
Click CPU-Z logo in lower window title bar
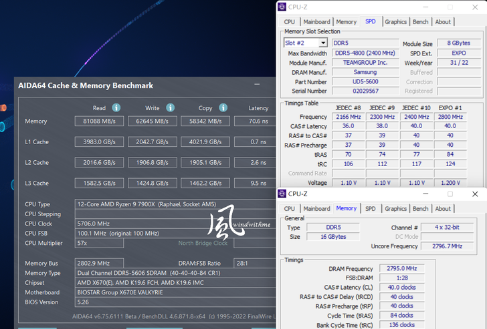point(283,194)
